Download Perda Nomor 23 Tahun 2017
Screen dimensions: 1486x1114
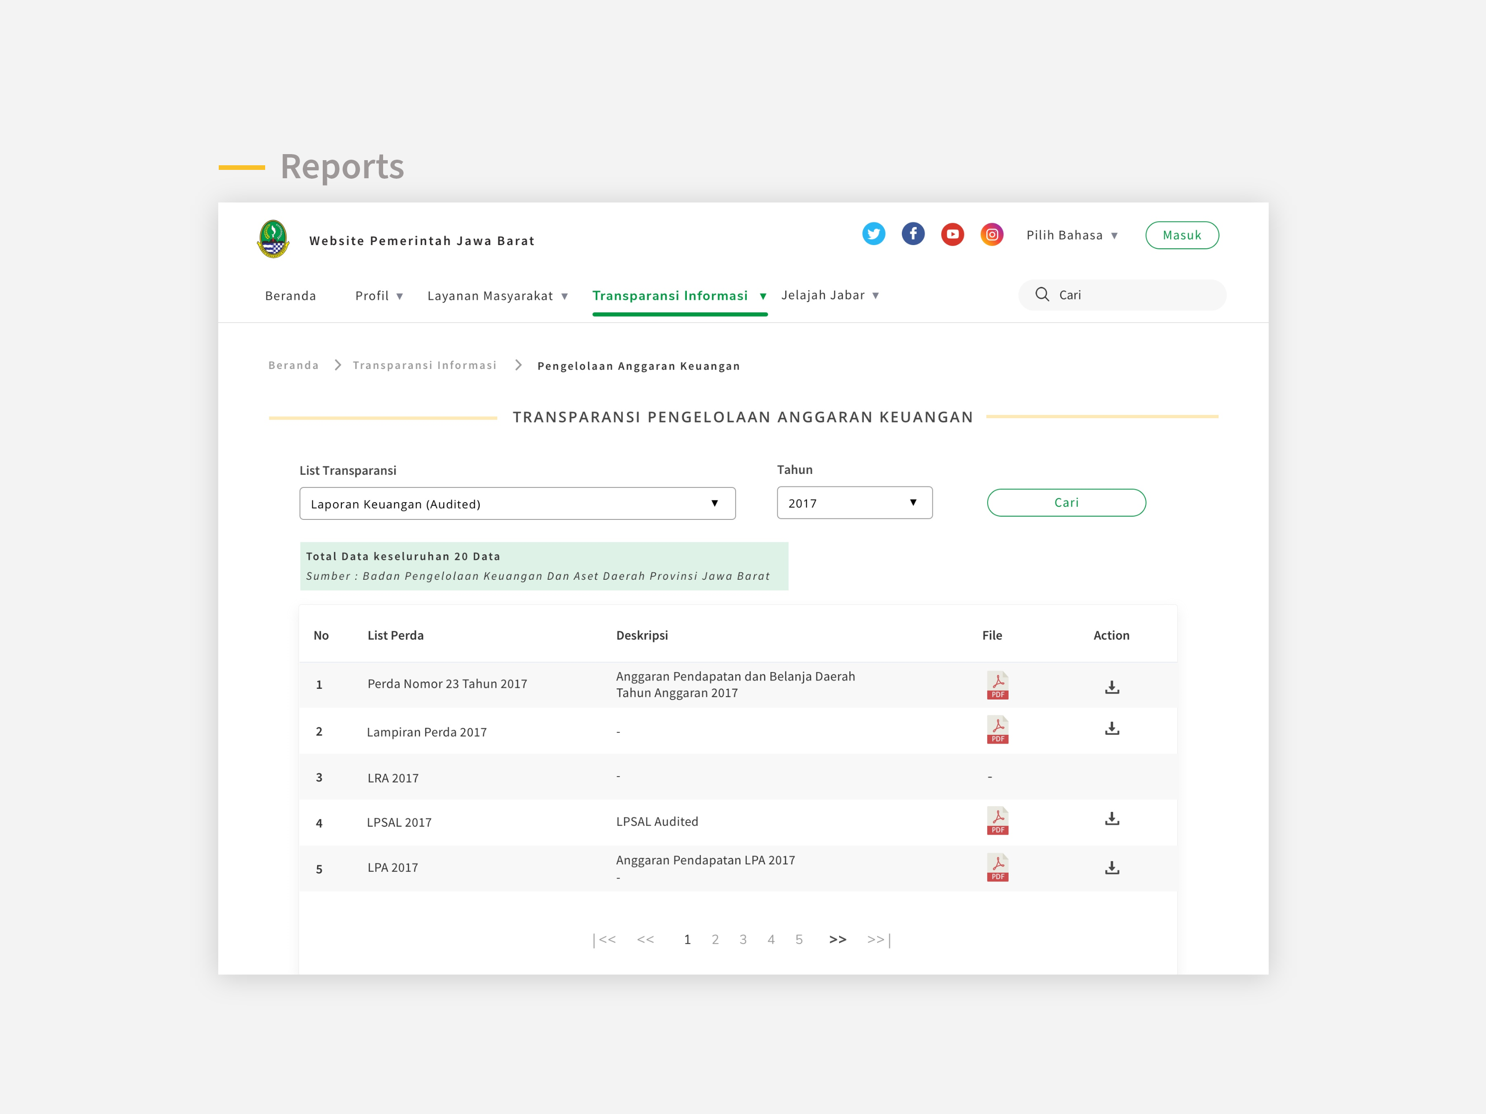point(1112,687)
